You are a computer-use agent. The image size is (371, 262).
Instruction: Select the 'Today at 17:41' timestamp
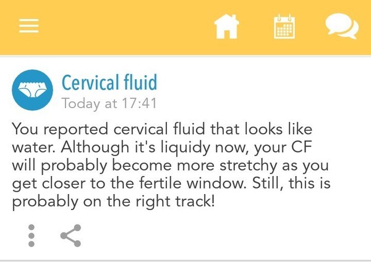pyautogui.click(x=109, y=103)
